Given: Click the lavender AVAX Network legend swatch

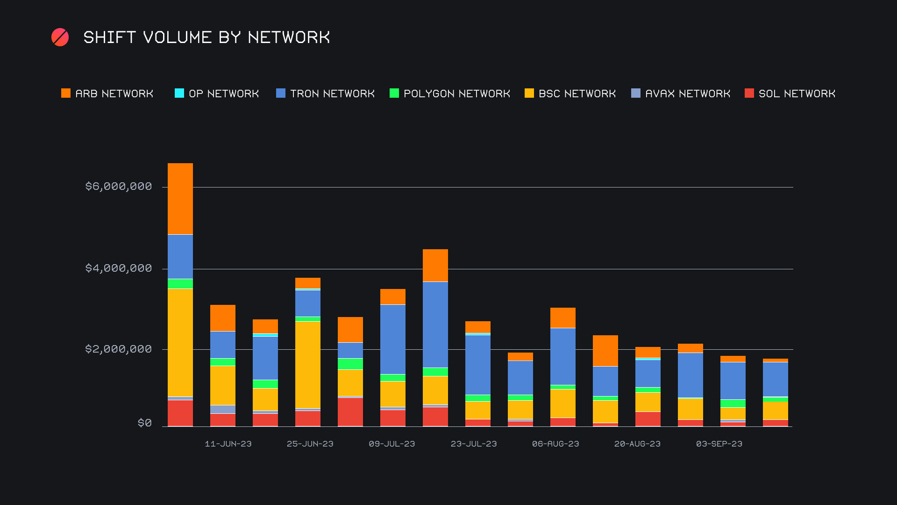Looking at the screenshot, I should [636, 93].
